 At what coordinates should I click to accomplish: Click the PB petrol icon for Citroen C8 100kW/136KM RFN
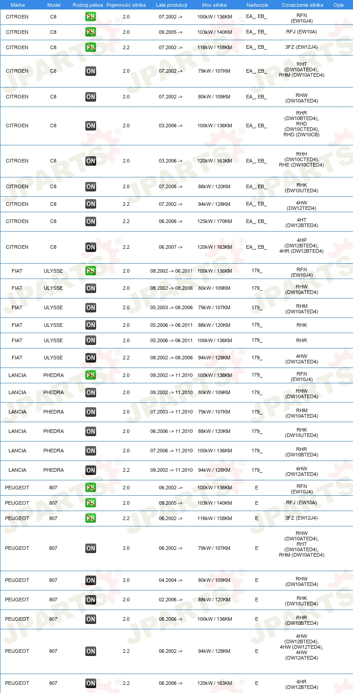pyautogui.click(x=91, y=17)
